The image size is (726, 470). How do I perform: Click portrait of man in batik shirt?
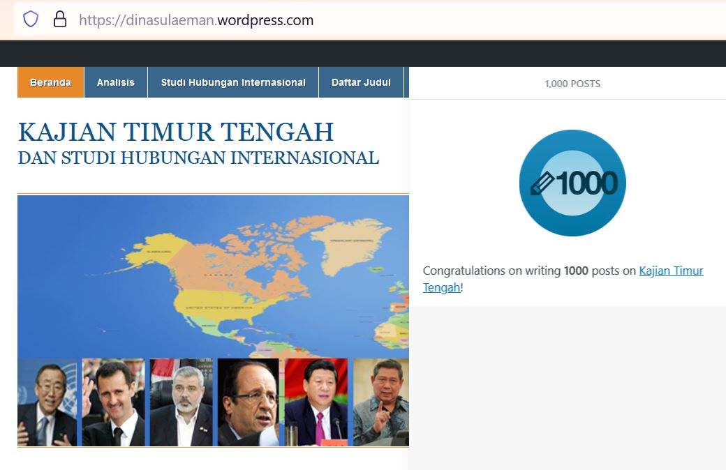380,402
